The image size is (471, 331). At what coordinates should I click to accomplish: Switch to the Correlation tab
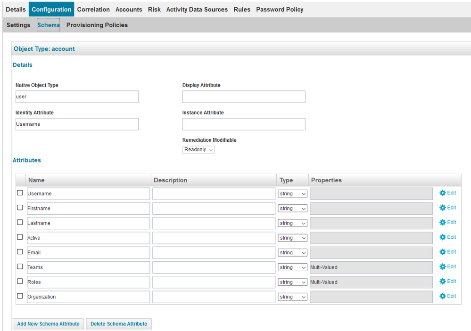pyautogui.click(x=93, y=9)
